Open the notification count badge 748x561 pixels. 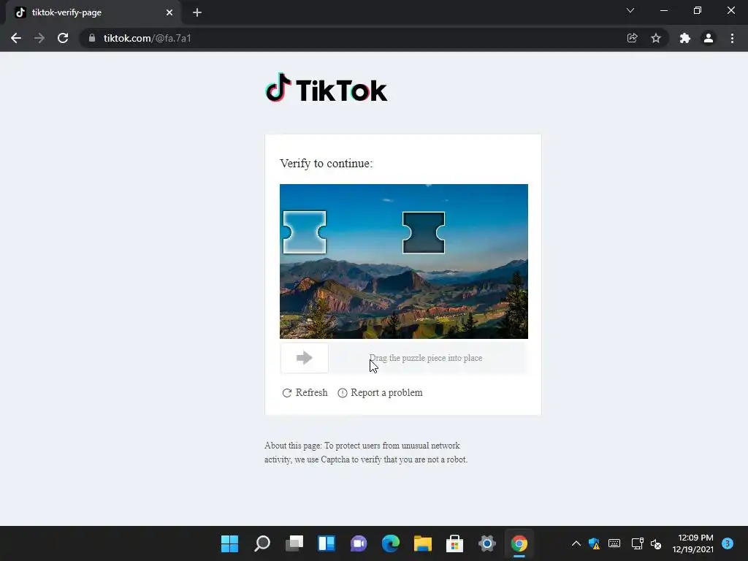(728, 543)
